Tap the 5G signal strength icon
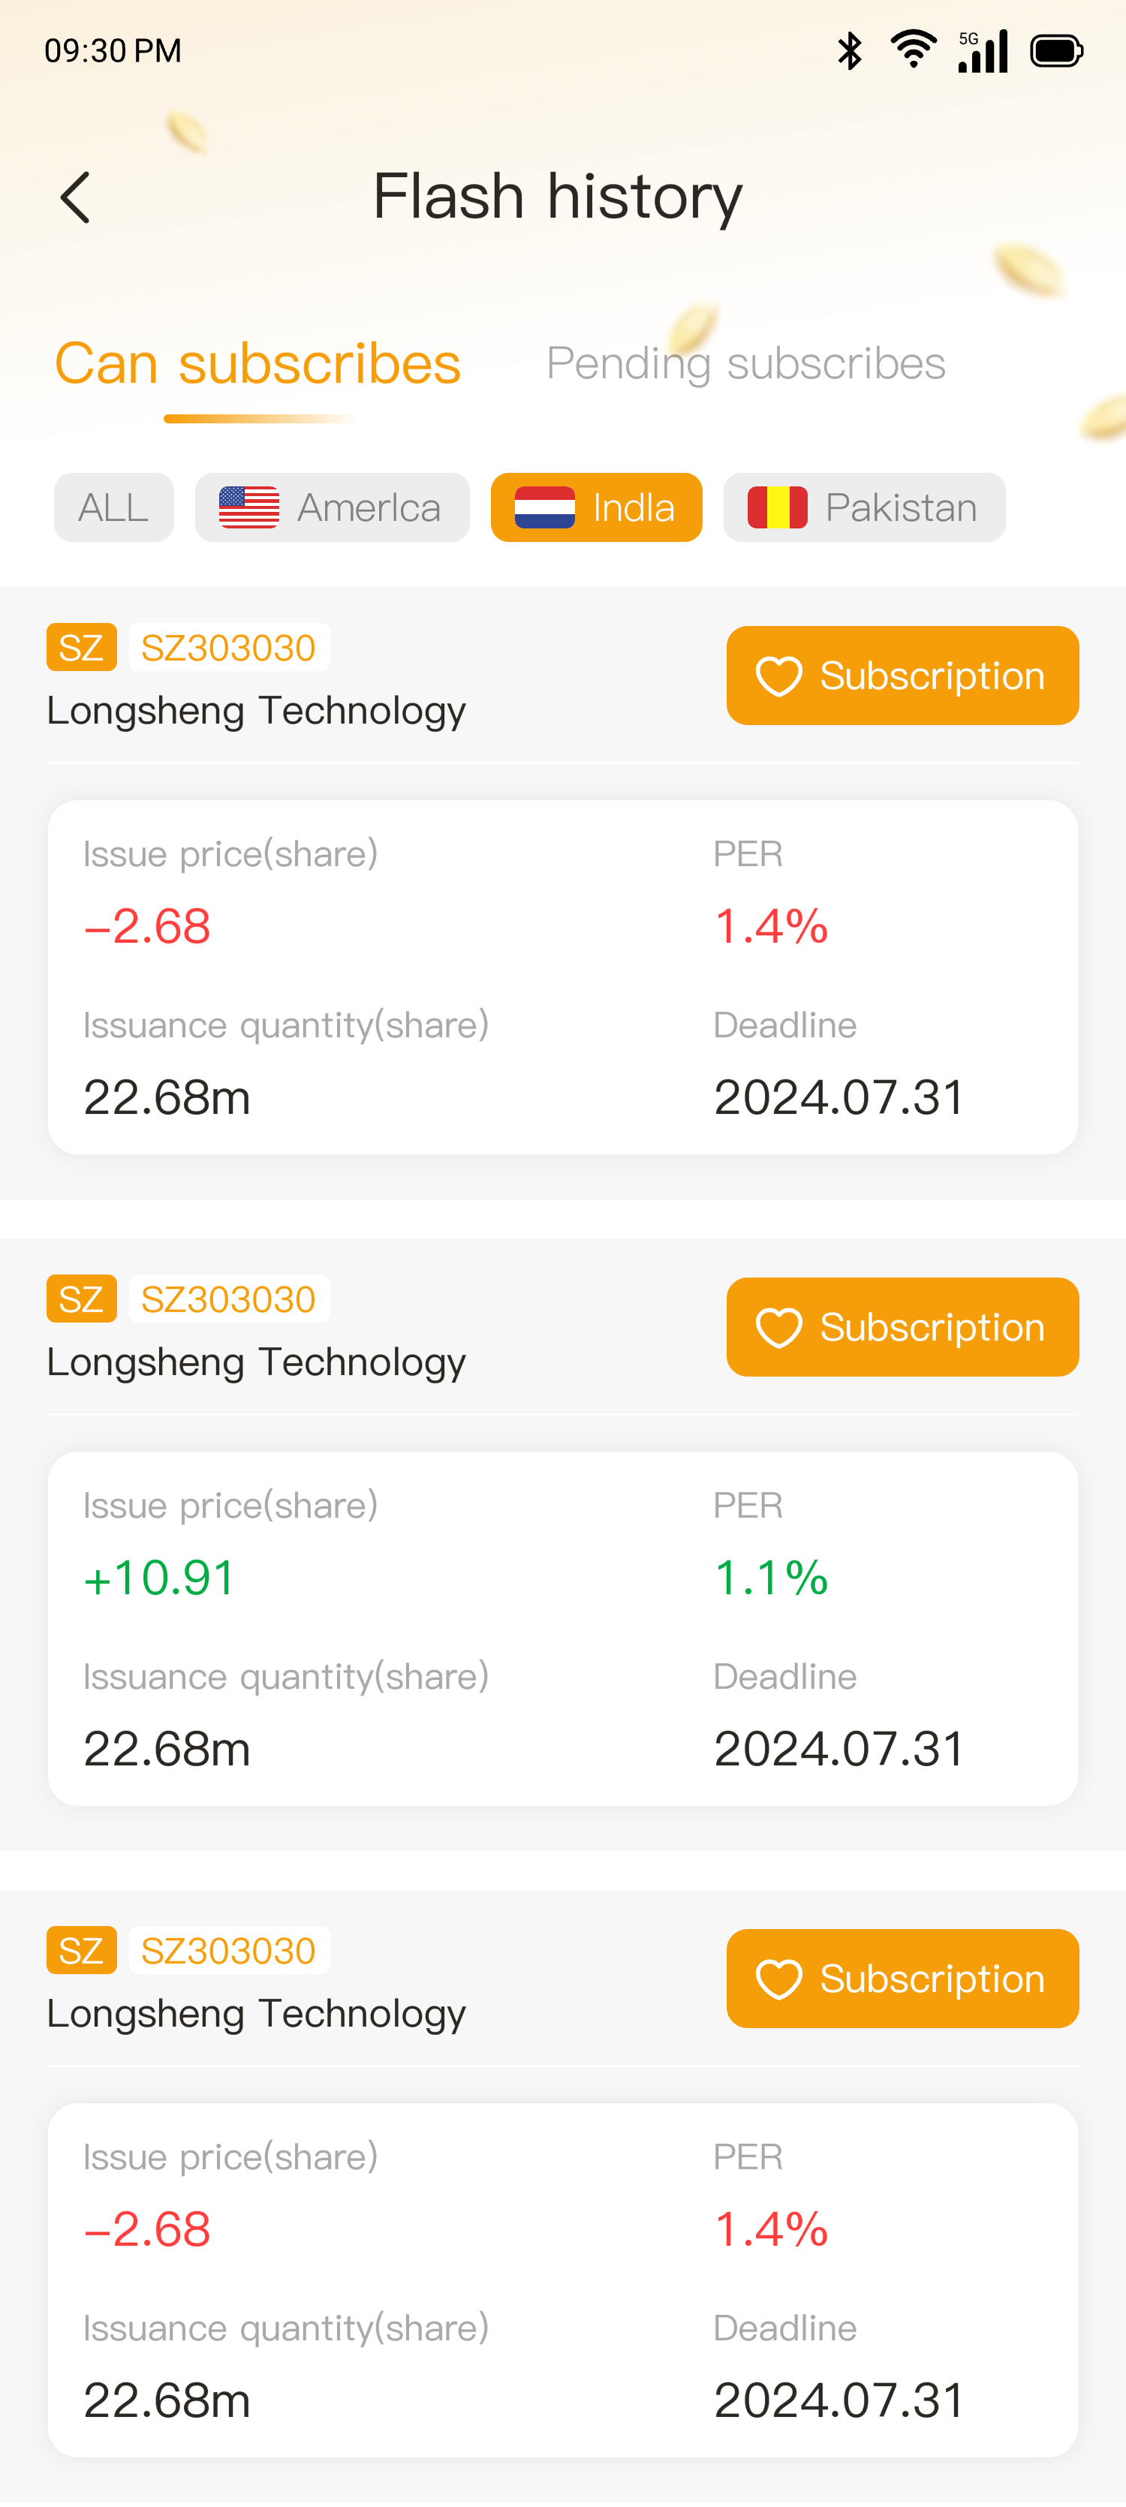 (982, 50)
